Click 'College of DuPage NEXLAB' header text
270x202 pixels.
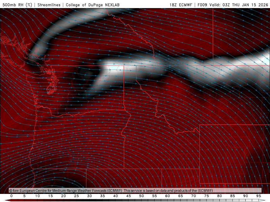(x=92, y=5)
